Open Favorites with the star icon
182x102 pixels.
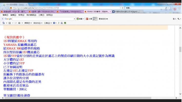click(176, 8)
